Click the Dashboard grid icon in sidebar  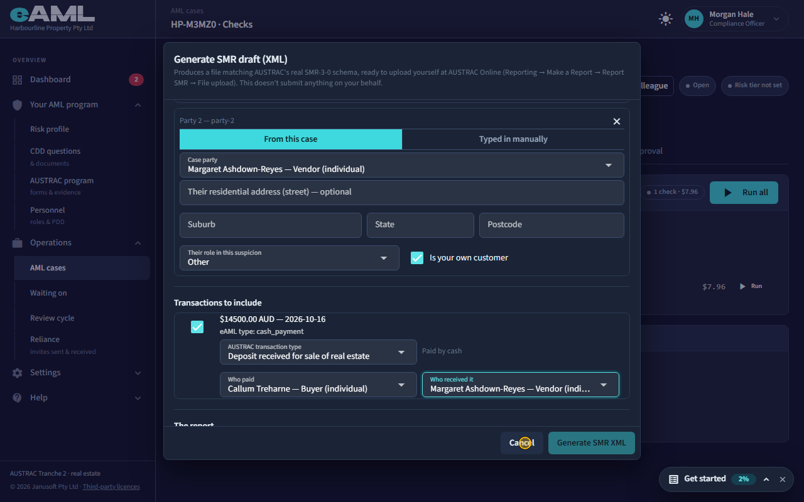click(x=17, y=80)
